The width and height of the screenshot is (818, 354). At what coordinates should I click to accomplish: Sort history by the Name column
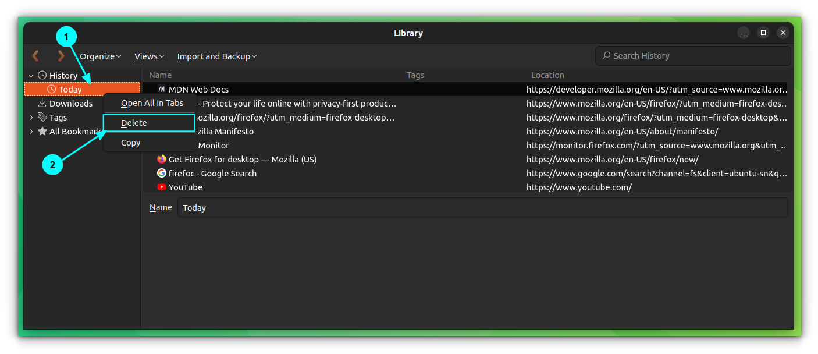(160, 75)
